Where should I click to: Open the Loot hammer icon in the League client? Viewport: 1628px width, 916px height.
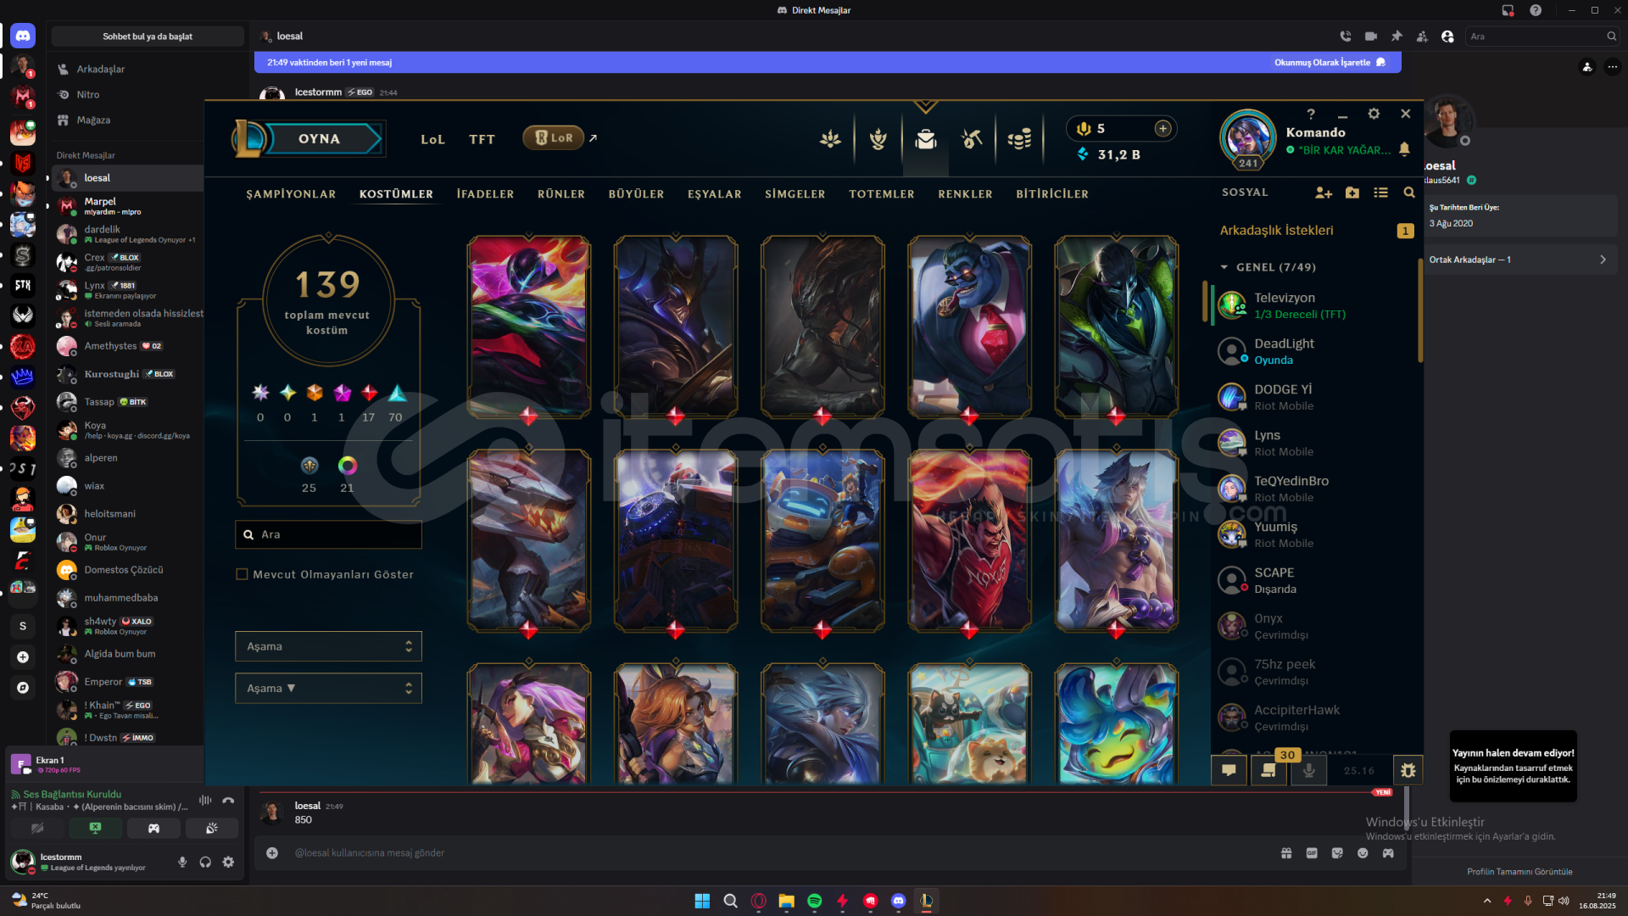(x=972, y=138)
